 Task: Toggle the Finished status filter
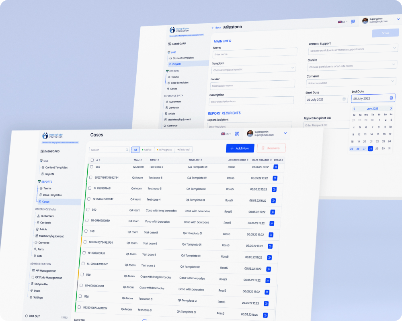tap(184, 150)
